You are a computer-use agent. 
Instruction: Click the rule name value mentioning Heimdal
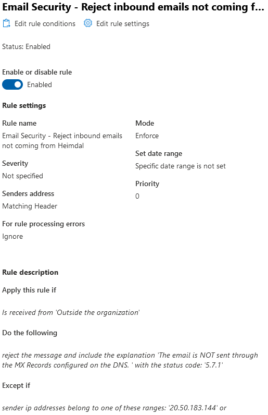62,141
